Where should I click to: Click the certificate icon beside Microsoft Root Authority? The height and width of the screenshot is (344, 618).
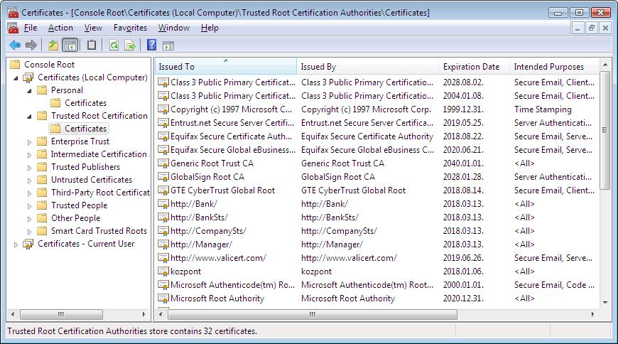163,299
